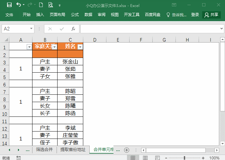Click cell containing 张金山

click(70, 61)
